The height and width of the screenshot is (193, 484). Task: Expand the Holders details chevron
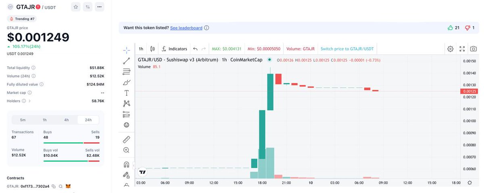[29, 101]
